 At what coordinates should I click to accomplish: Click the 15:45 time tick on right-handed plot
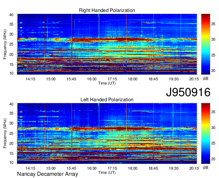[71, 79]
